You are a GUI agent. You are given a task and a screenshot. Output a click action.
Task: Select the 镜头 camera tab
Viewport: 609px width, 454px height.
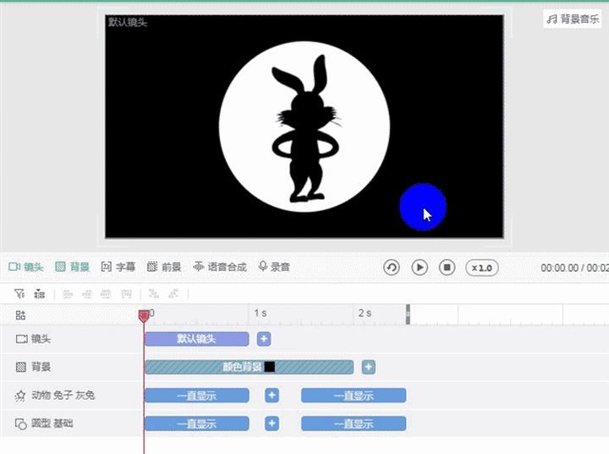pos(25,267)
